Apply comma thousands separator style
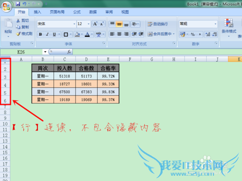Screen dimensions: 242x181 (200, 34)
